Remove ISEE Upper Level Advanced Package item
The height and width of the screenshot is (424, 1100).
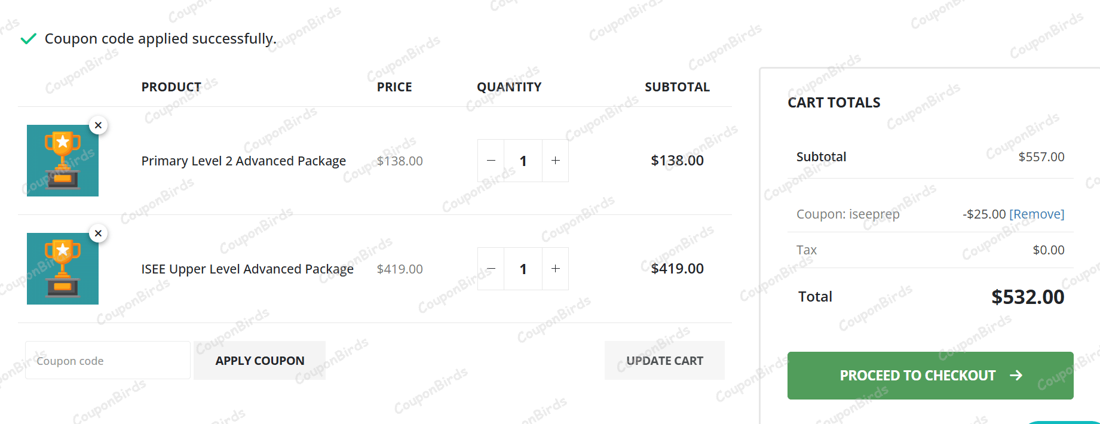99,233
